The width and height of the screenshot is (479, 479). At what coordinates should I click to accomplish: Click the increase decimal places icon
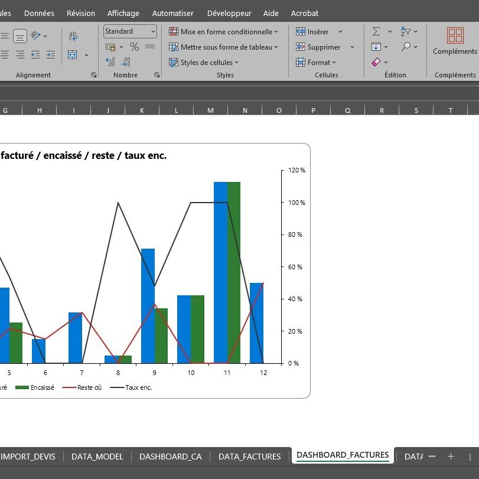point(110,61)
